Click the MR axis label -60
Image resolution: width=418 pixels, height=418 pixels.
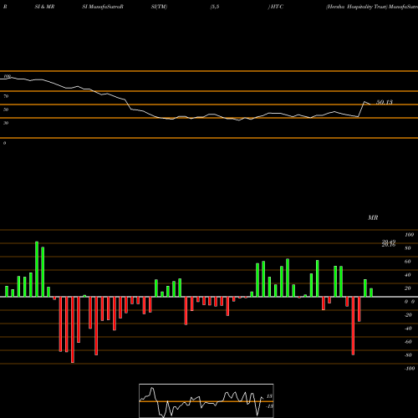(x=408, y=342)
